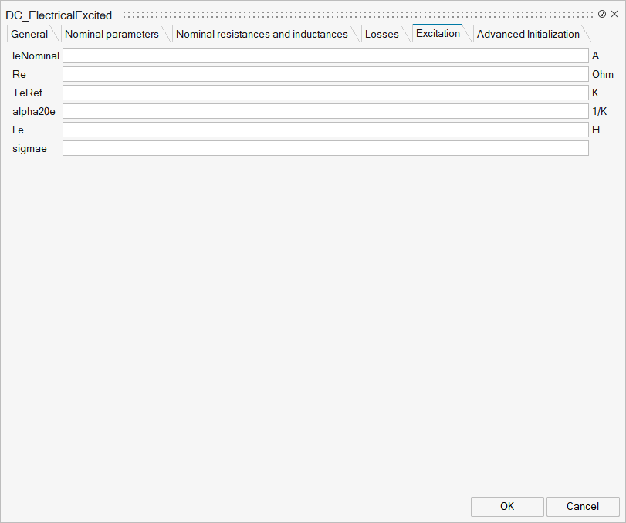626x523 pixels.
Task: Go to Nominal resistances and inductances tab
Action: (262, 34)
